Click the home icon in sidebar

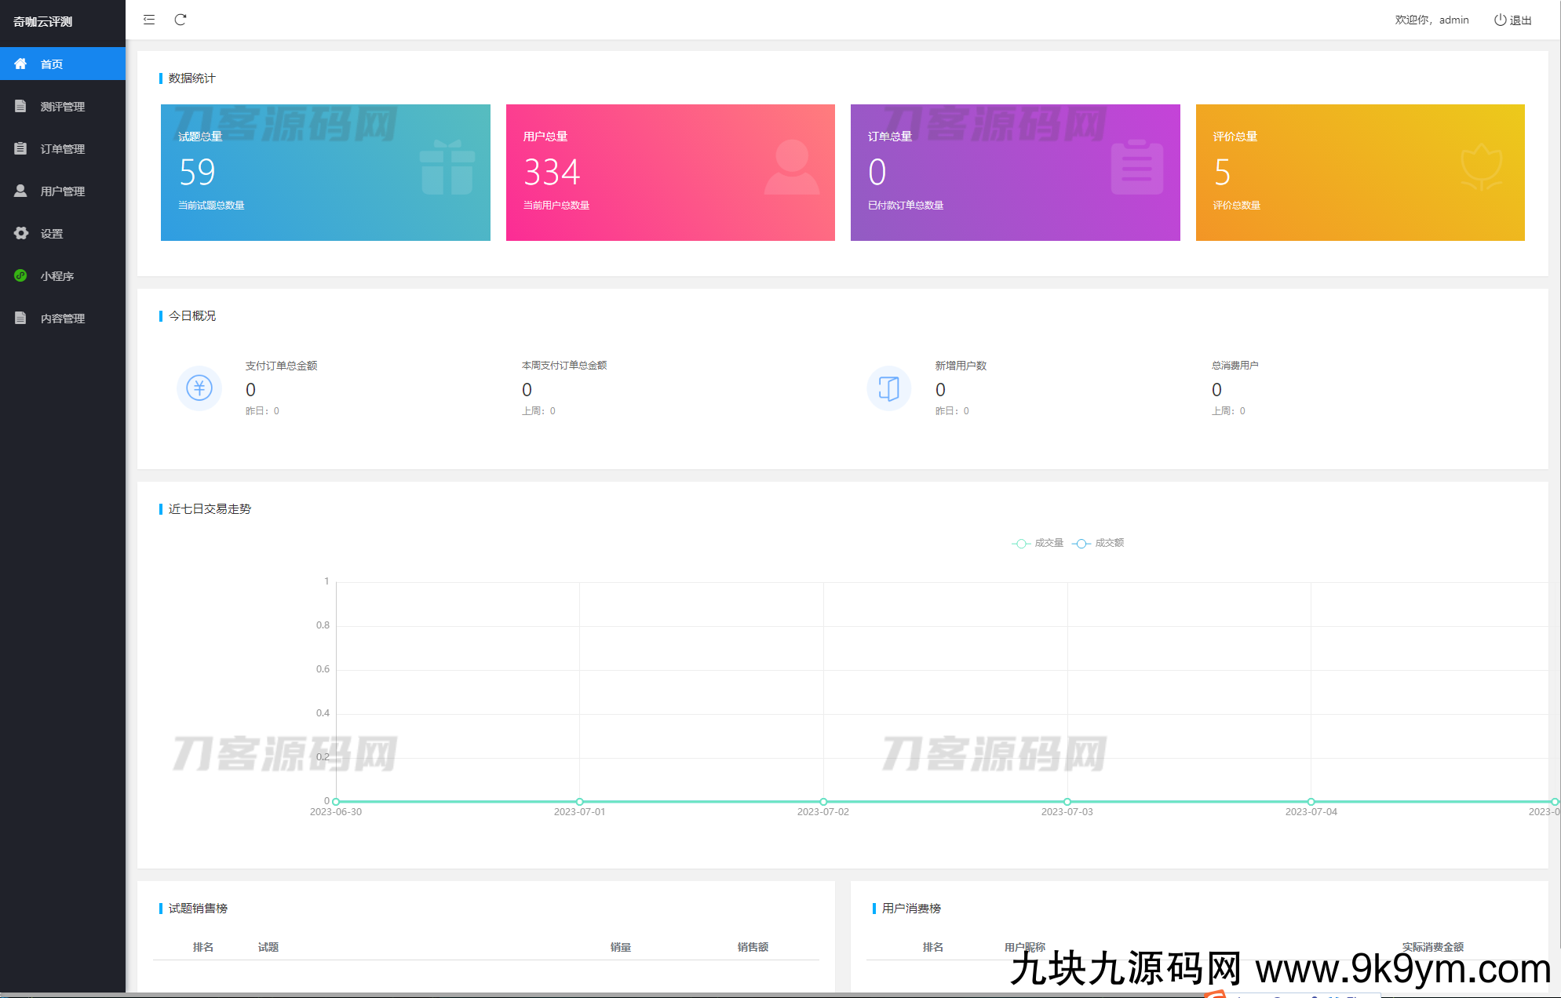20,64
